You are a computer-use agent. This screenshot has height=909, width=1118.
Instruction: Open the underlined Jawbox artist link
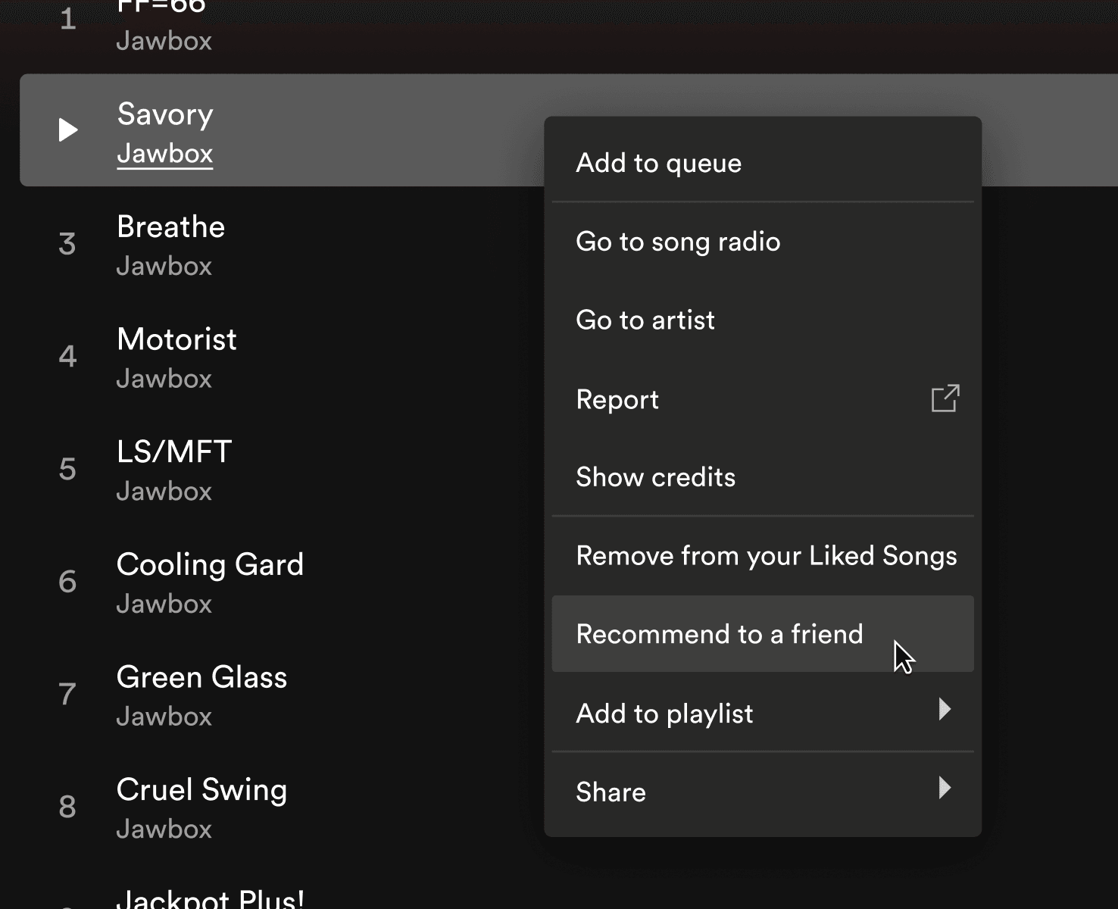164,154
